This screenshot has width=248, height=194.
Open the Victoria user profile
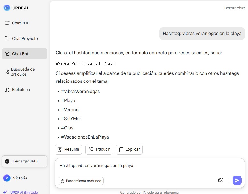[x=15, y=178]
